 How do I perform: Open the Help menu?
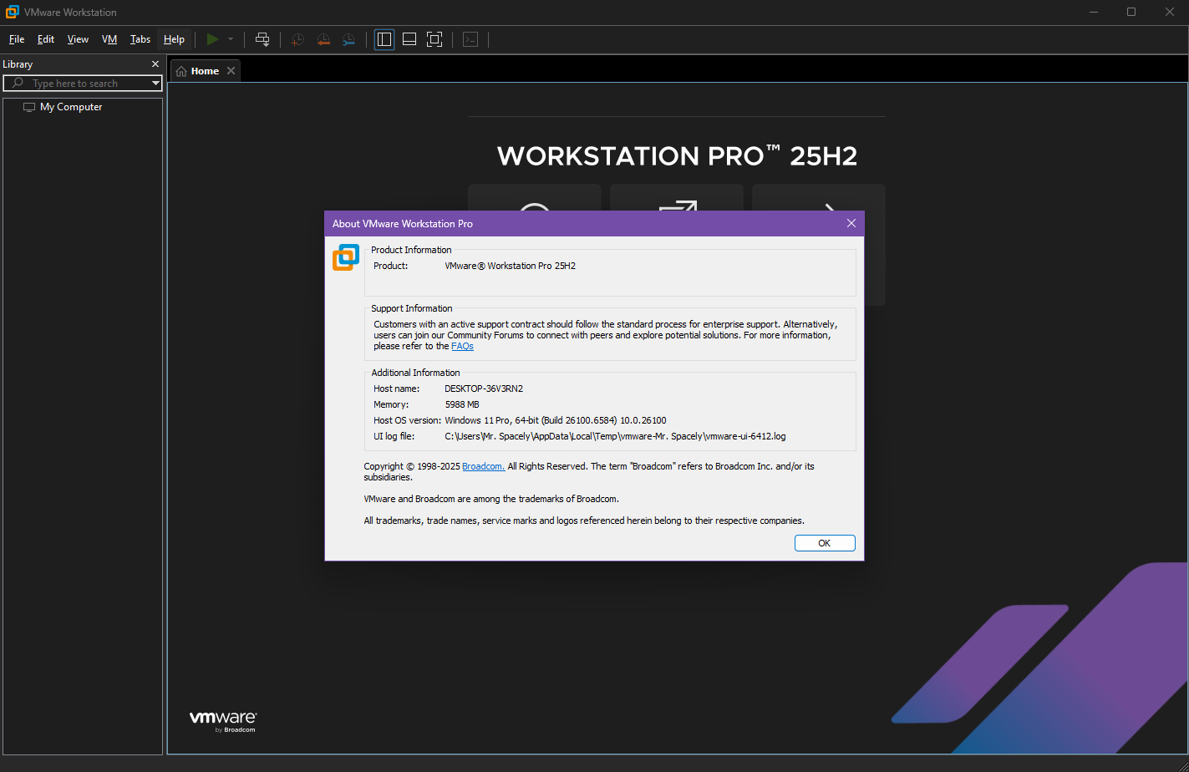click(x=174, y=39)
